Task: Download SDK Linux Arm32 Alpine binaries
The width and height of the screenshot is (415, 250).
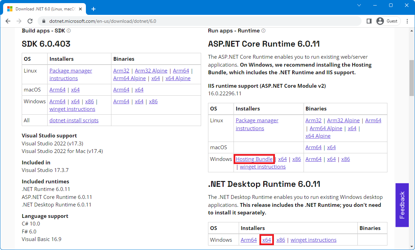Action: click(151, 70)
